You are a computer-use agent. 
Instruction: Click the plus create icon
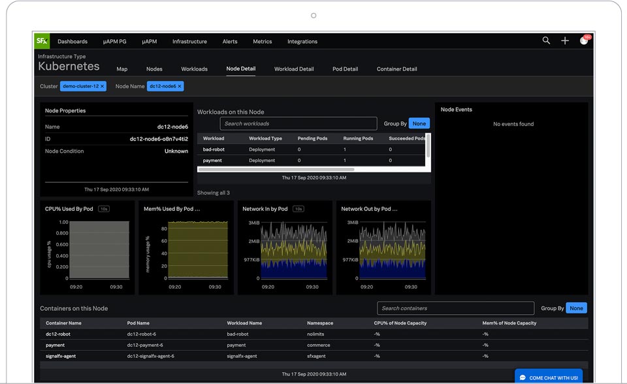click(x=565, y=40)
